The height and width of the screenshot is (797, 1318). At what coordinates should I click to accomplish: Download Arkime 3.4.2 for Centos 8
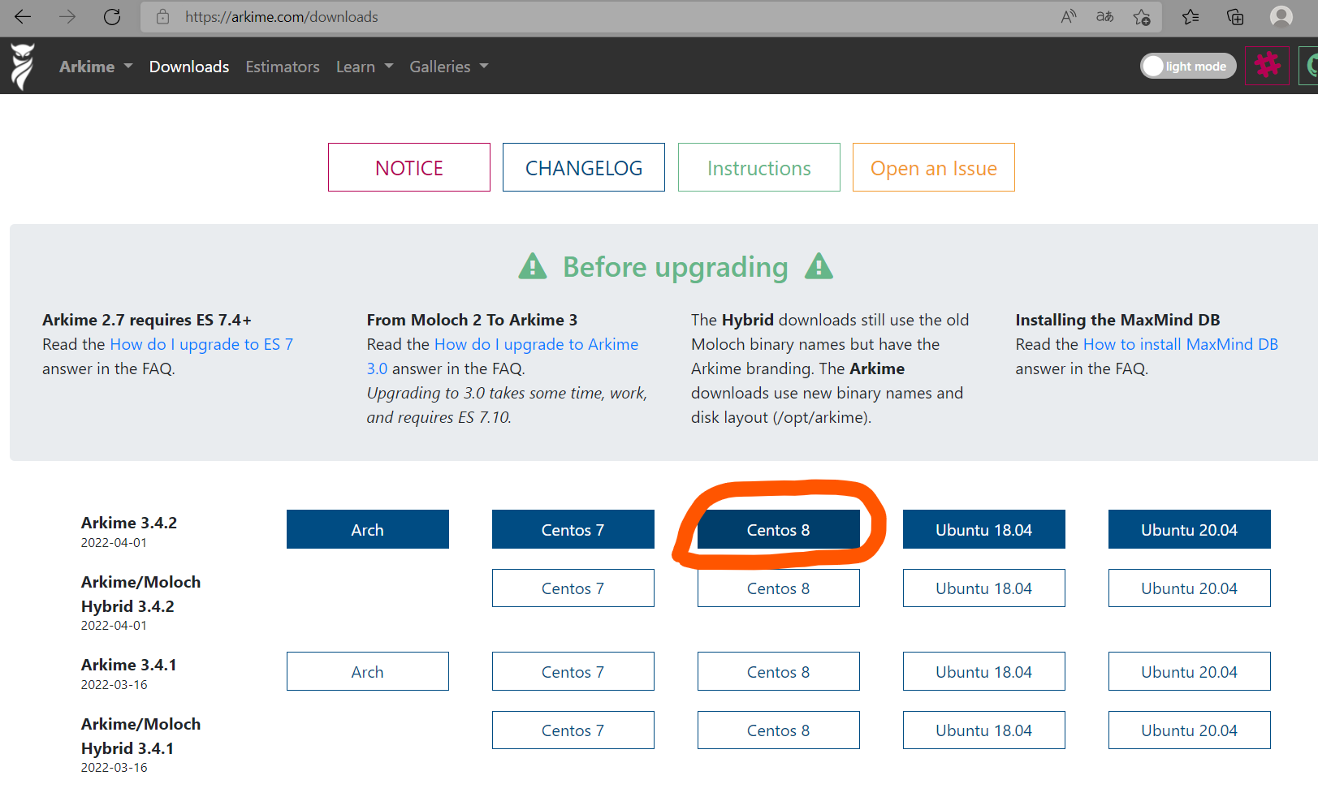(779, 529)
